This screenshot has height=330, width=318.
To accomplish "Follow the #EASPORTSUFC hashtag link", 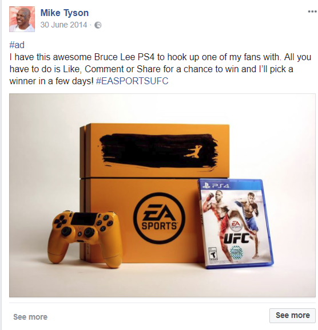I will tap(132, 81).
